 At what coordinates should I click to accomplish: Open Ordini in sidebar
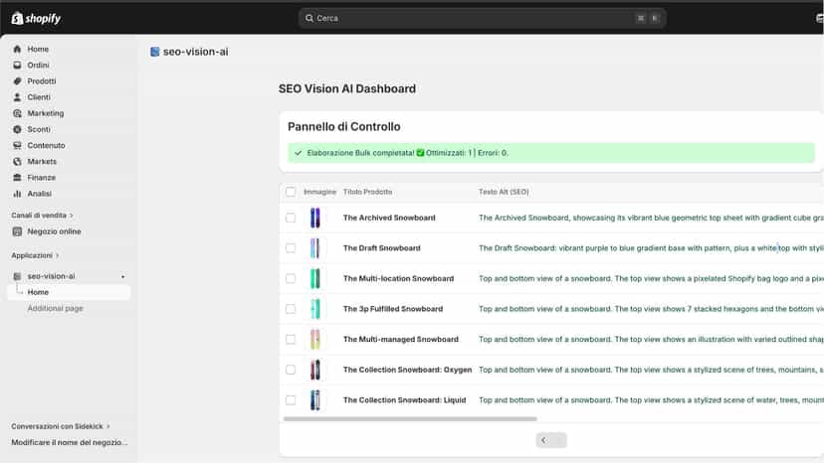click(38, 66)
